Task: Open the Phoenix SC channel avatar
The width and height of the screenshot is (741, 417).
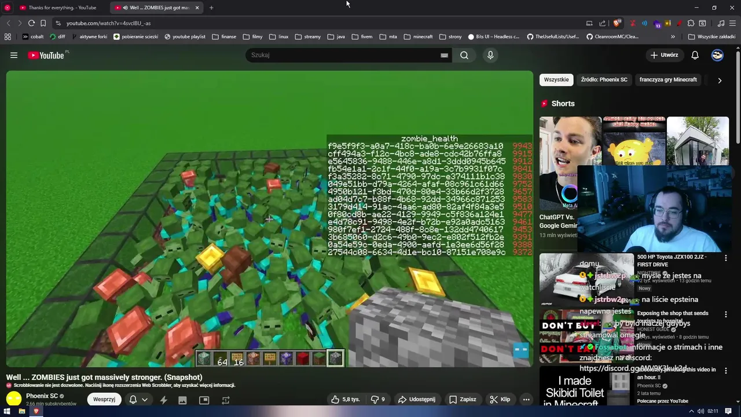Action: 14,398
